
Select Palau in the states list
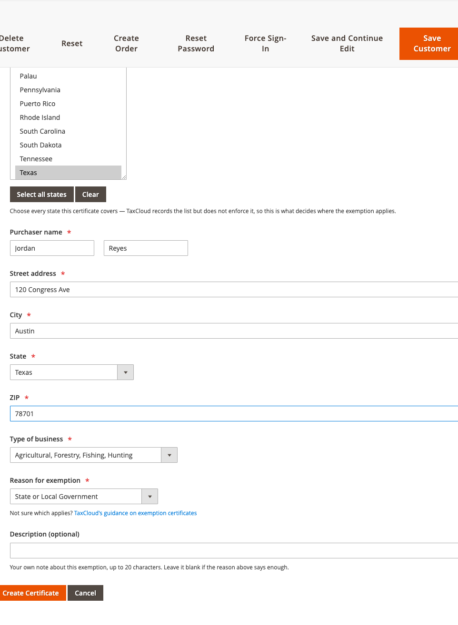pyautogui.click(x=68, y=76)
